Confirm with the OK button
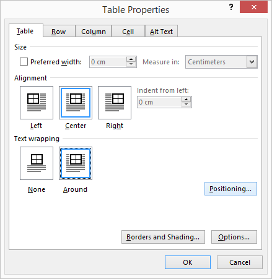Image resolution: width=272 pixels, height=279 pixels. pyautogui.click(x=188, y=262)
